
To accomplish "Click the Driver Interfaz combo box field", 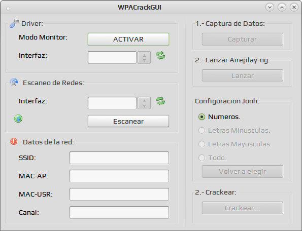I will (112, 57).
